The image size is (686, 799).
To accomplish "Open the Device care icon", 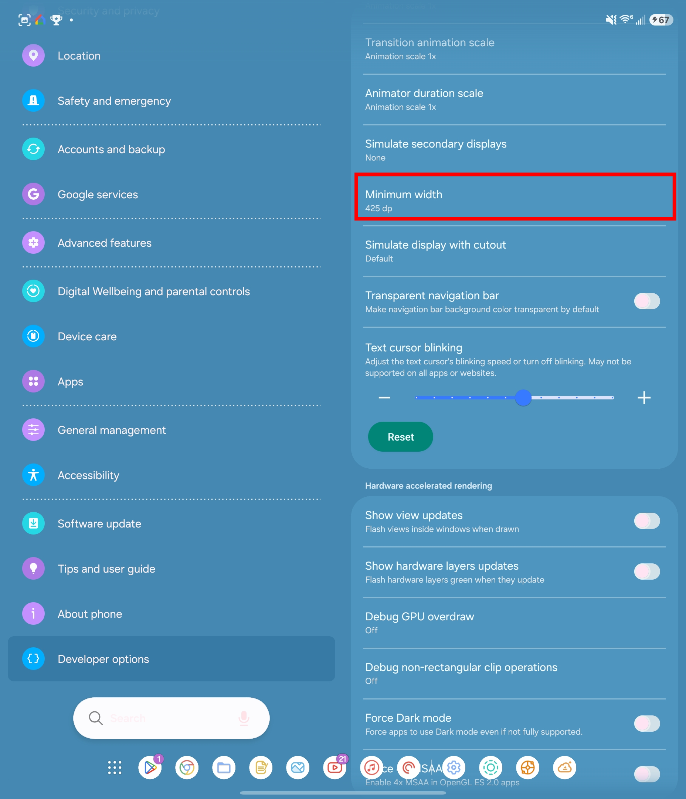I will (x=34, y=336).
